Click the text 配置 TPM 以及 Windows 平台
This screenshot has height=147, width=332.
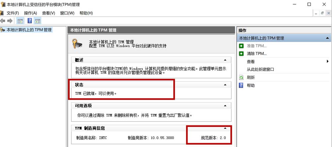click(x=128, y=46)
